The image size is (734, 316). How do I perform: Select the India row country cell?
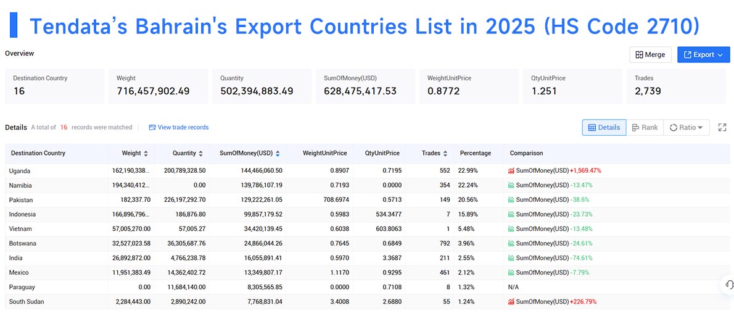57,258
